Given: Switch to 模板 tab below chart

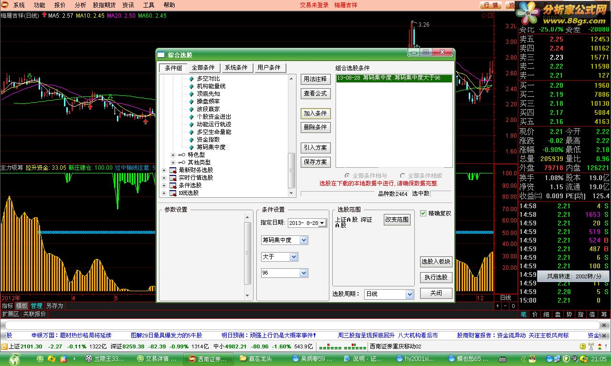Looking at the screenshot, I should point(21,306).
